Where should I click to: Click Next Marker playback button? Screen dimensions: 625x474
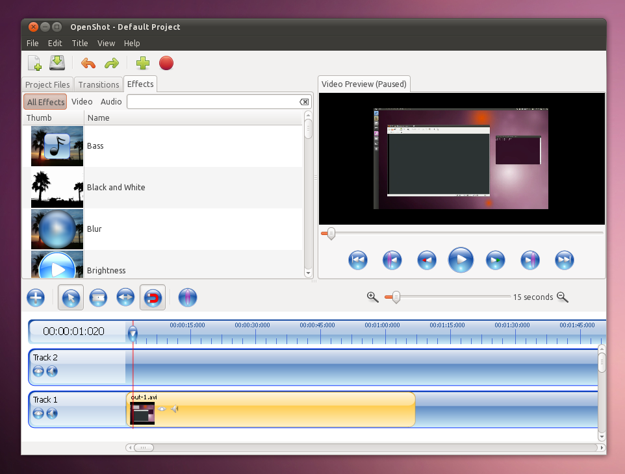(x=530, y=260)
